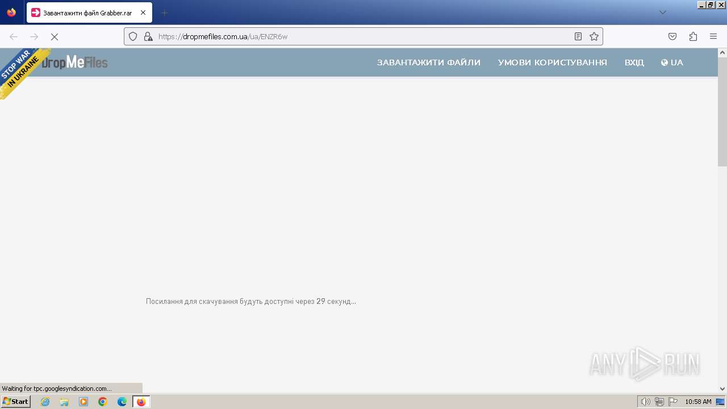Click the show desktop tray icon
This screenshot has width=727, height=409.
coord(720,402)
